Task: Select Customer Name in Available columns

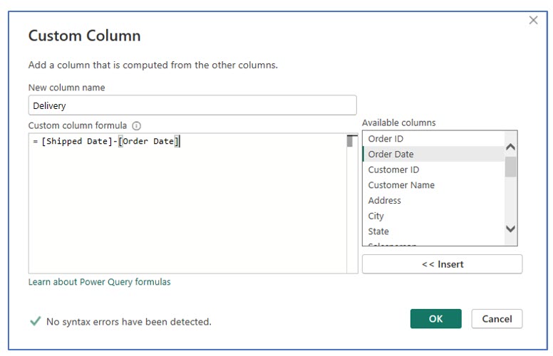Action: click(433, 185)
